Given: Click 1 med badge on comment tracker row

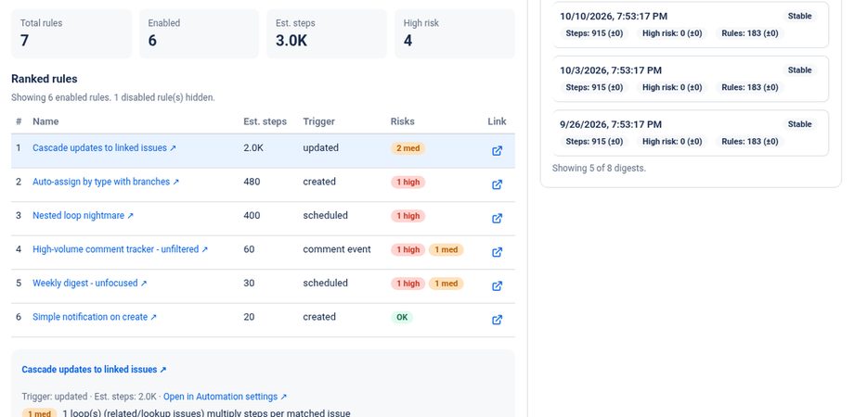Looking at the screenshot, I should (x=446, y=249).
